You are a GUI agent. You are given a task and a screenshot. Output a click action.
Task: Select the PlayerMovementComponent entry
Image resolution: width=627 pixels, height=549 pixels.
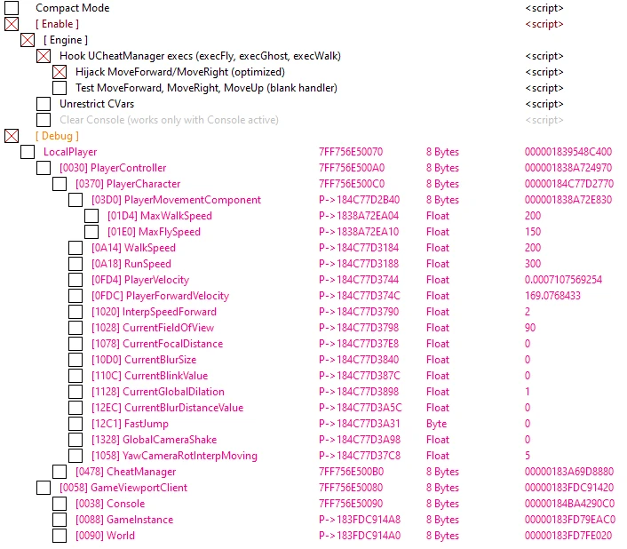coord(177,200)
